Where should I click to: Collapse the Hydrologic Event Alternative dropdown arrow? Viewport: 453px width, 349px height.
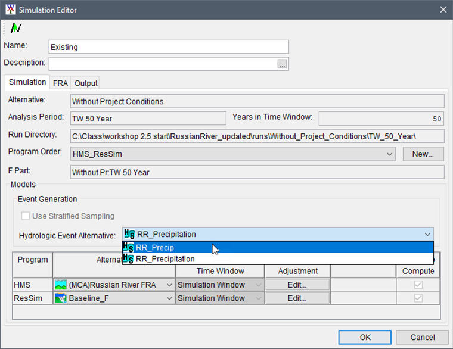point(427,235)
